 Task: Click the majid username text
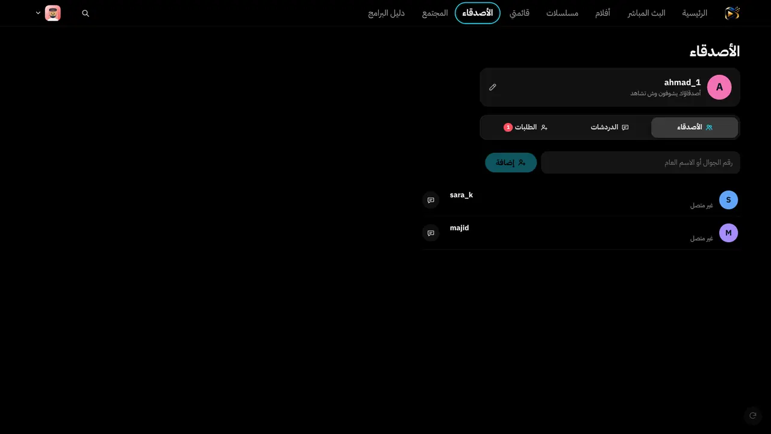[460, 228]
